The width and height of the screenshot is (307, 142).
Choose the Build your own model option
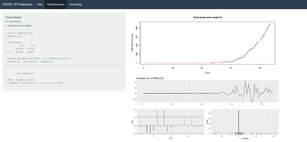coord(7,26)
